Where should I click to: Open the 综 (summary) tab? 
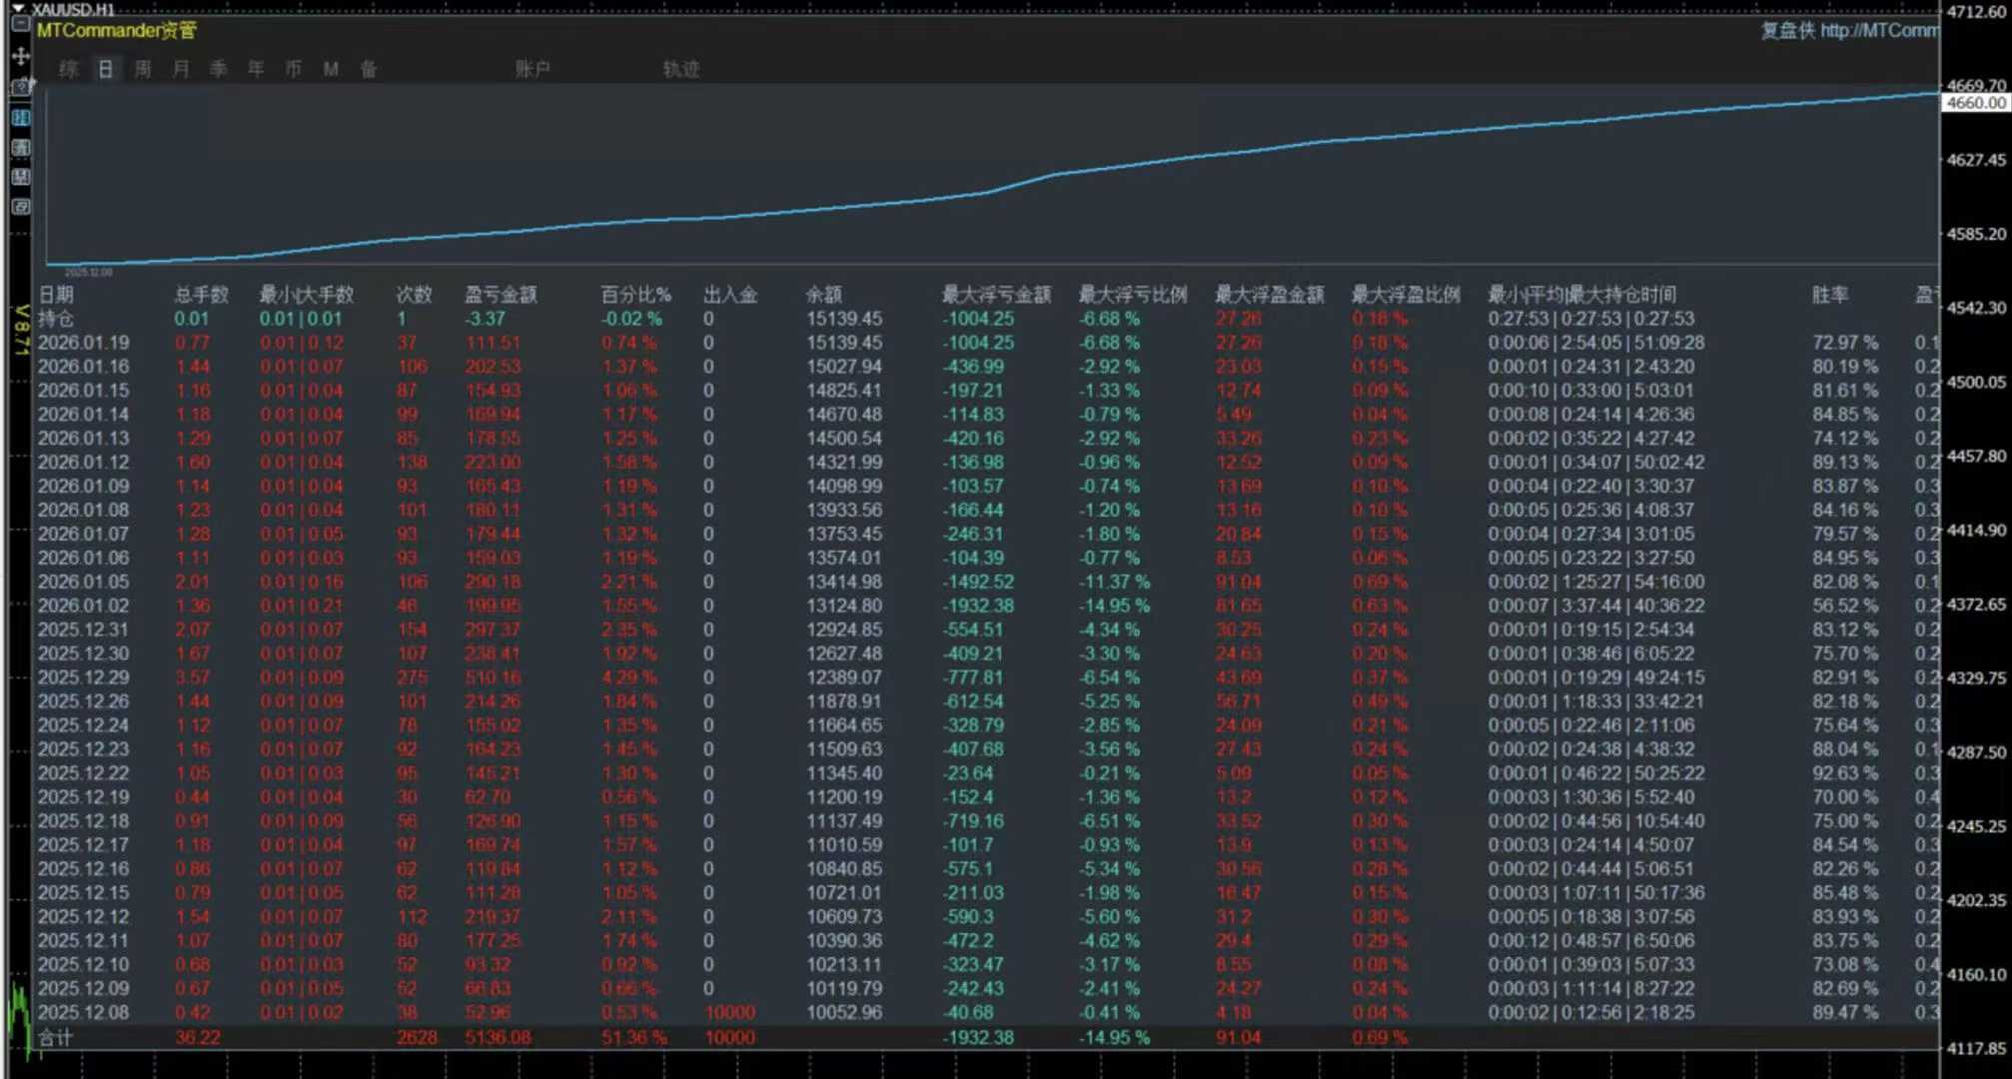68,69
